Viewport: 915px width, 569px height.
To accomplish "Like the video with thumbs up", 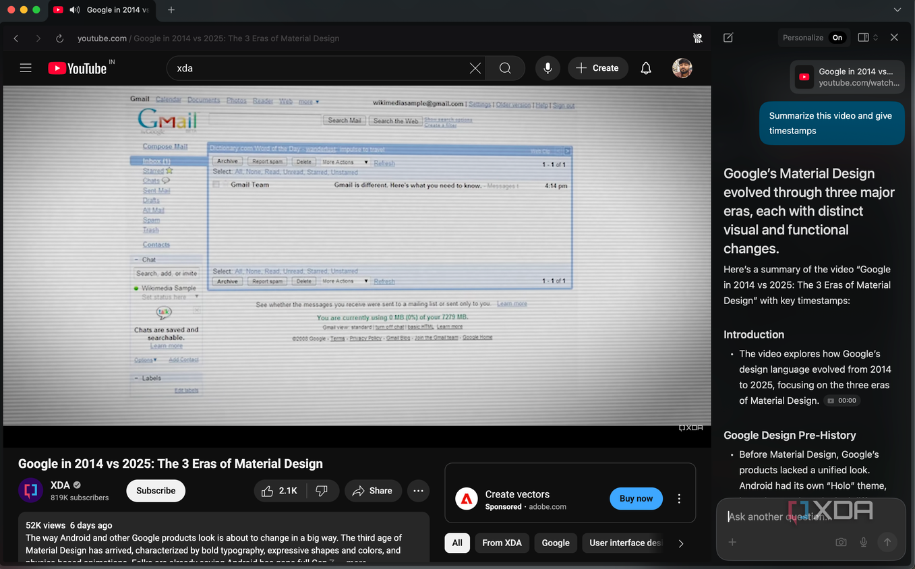I will click(x=280, y=491).
